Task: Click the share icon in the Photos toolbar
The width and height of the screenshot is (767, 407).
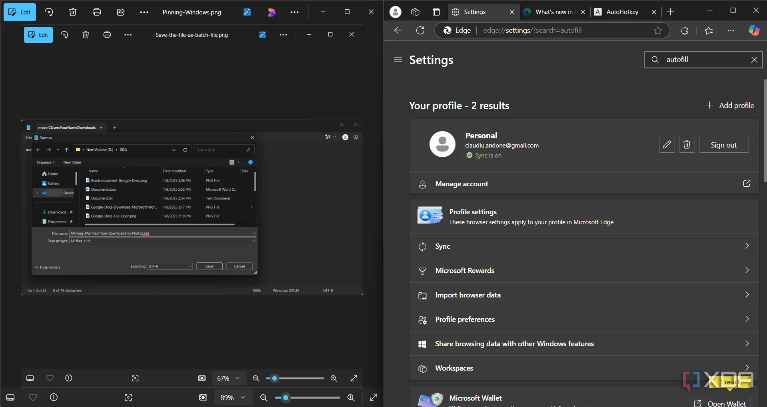Action: 120,12
